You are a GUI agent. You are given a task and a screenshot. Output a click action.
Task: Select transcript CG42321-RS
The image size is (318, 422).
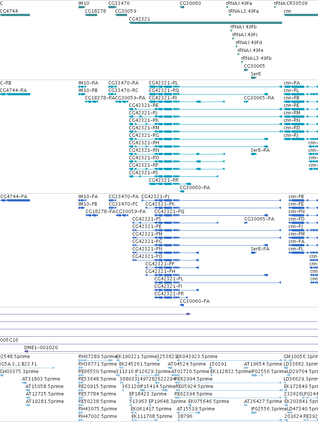pos(143,173)
